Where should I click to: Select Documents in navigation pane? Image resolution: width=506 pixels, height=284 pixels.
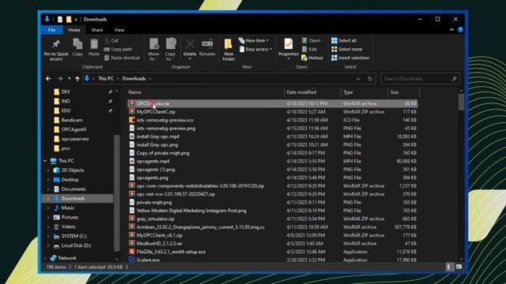[x=74, y=189]
